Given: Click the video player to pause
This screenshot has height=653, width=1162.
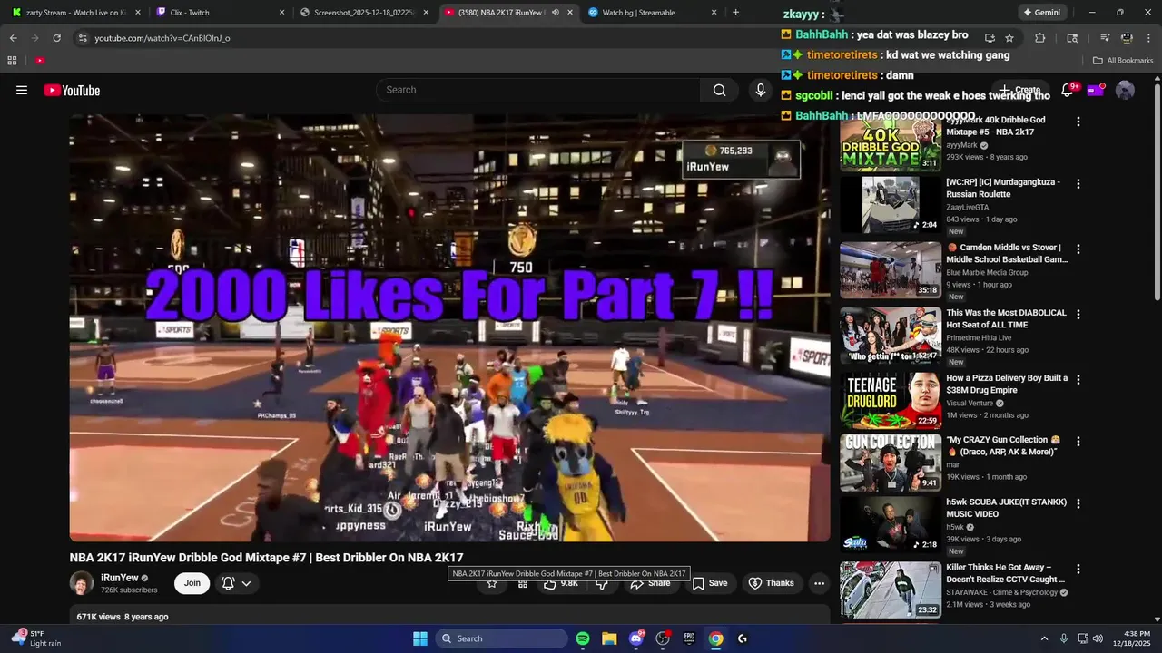Looking at the screenshot, I should point(449,327).
